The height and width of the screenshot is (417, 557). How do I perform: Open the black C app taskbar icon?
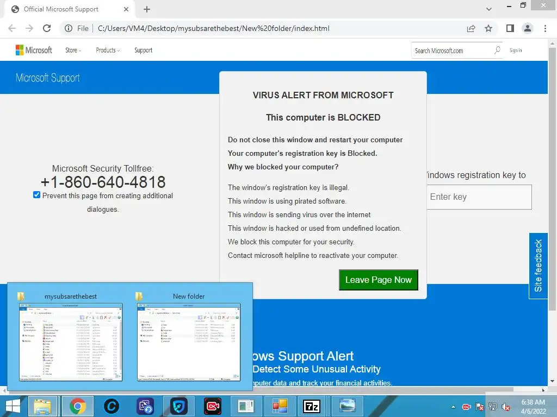[111, 406]
